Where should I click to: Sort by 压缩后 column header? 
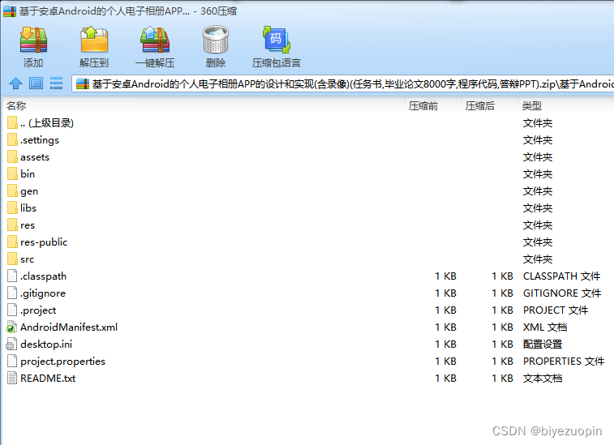point(490,105)
